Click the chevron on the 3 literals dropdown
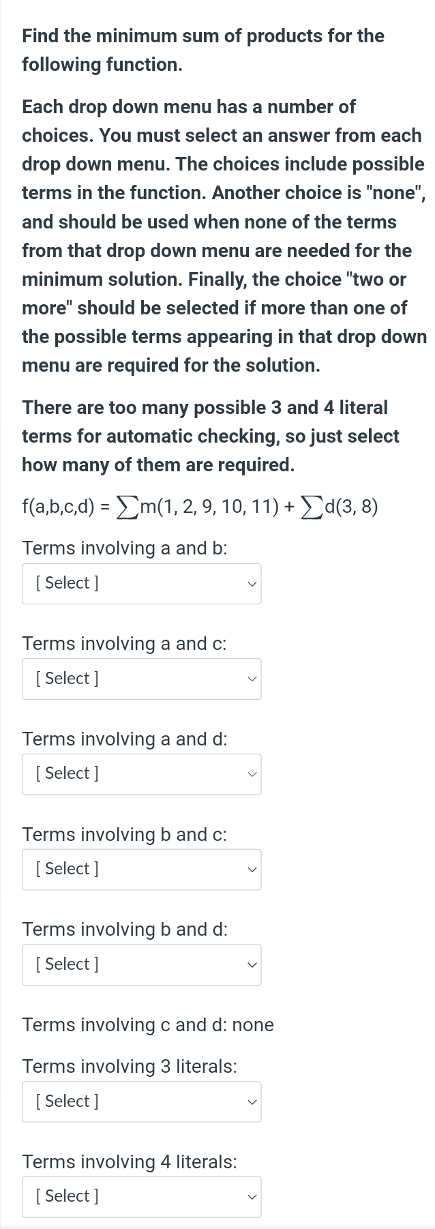The image size is (435, 1229). click(x=251, y=1102)
